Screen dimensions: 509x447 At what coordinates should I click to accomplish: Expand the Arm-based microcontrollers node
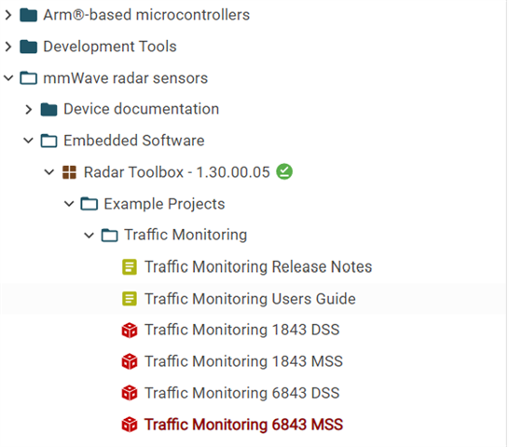coord(8,15)
